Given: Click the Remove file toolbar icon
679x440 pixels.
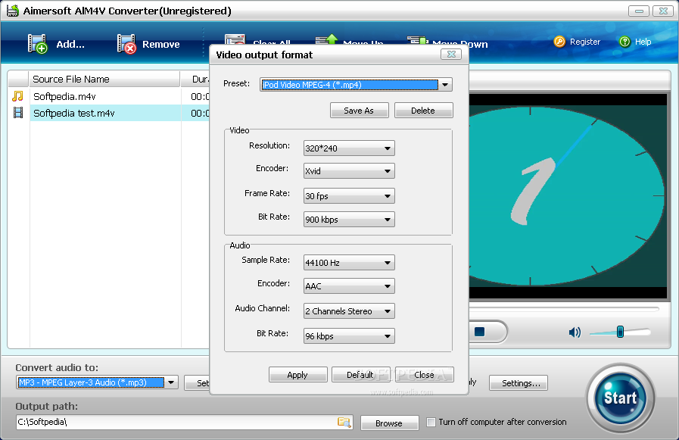Looking at the screenshot, I should coord(126,44).
